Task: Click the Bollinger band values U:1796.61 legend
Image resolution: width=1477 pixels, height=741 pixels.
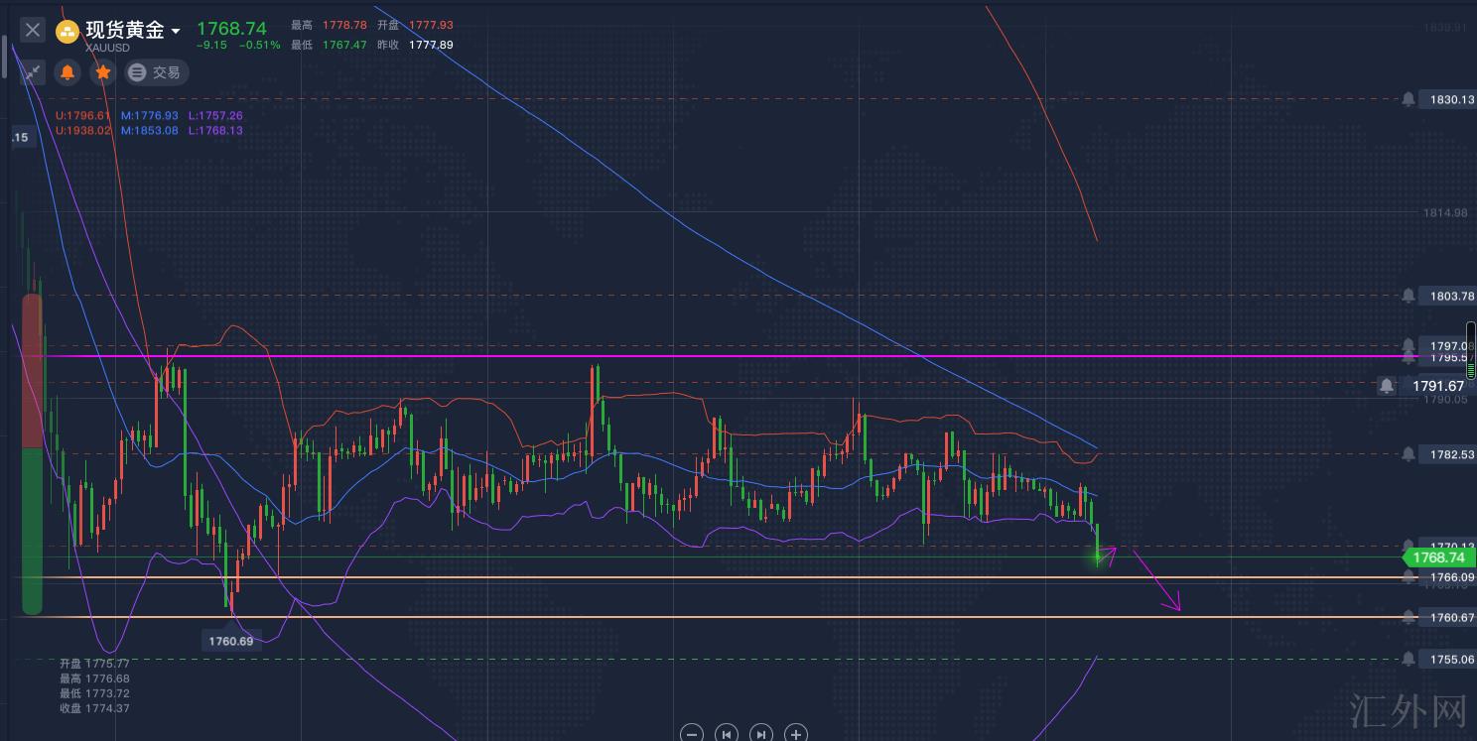Action: point(83,116)
